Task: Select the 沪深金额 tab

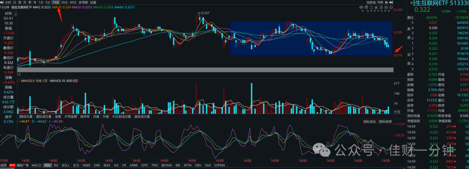Action: point(71,117)
